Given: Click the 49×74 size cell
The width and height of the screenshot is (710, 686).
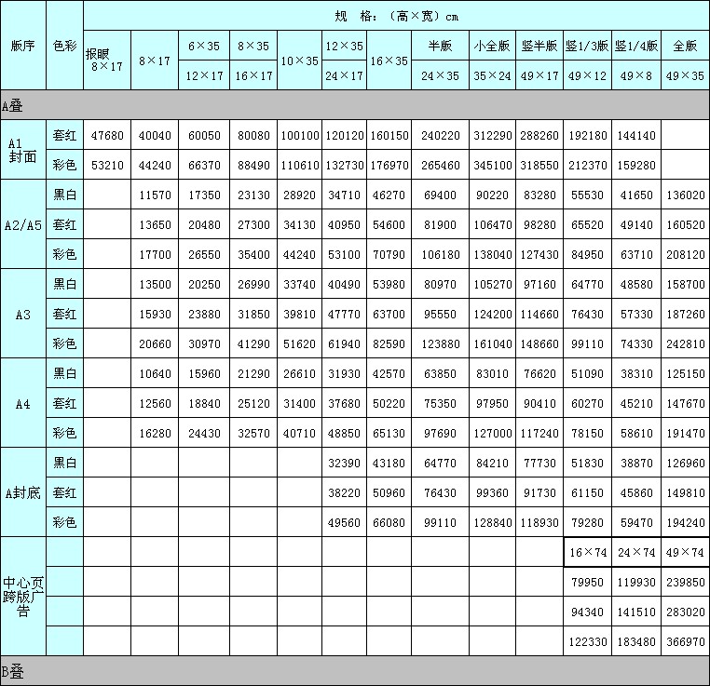Looking at the screenshot, I should [x=685, y=552].
